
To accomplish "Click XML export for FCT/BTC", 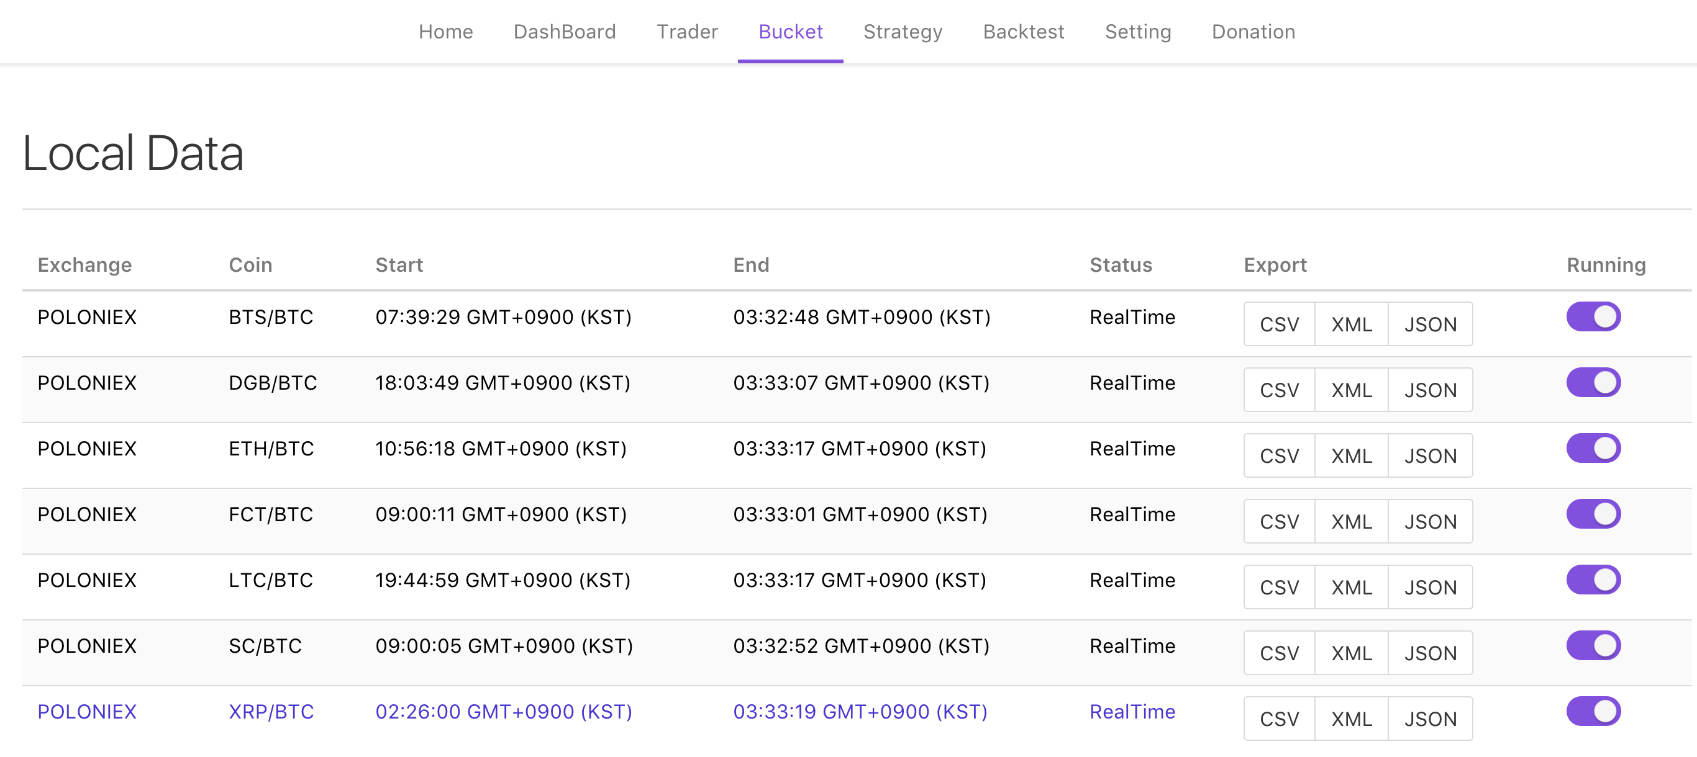I will [1351, 521].
